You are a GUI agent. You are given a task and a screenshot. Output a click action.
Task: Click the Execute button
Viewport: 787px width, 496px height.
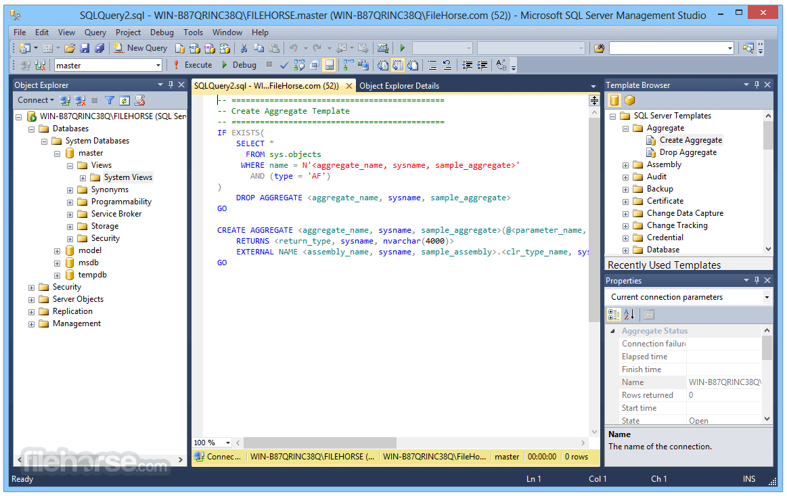coord(193,65)
